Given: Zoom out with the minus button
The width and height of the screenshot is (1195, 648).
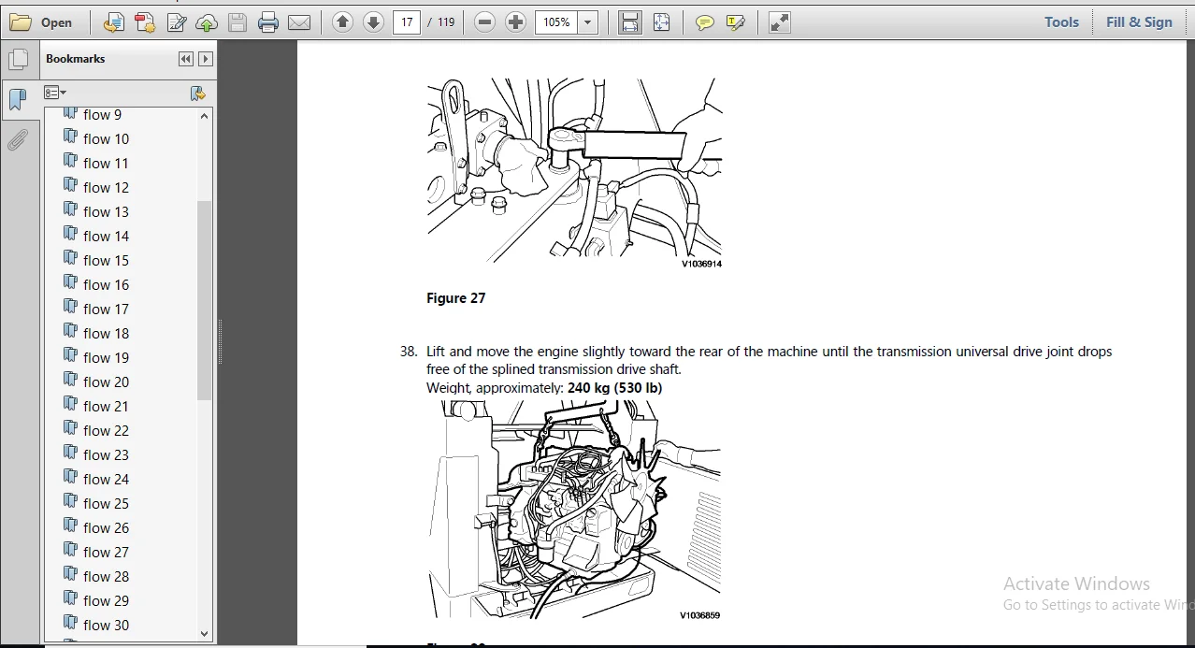Looking at the screenshot, I should click(x=484, y=22).
